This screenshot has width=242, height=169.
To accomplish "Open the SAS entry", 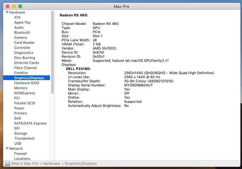I will pos(18,118).
